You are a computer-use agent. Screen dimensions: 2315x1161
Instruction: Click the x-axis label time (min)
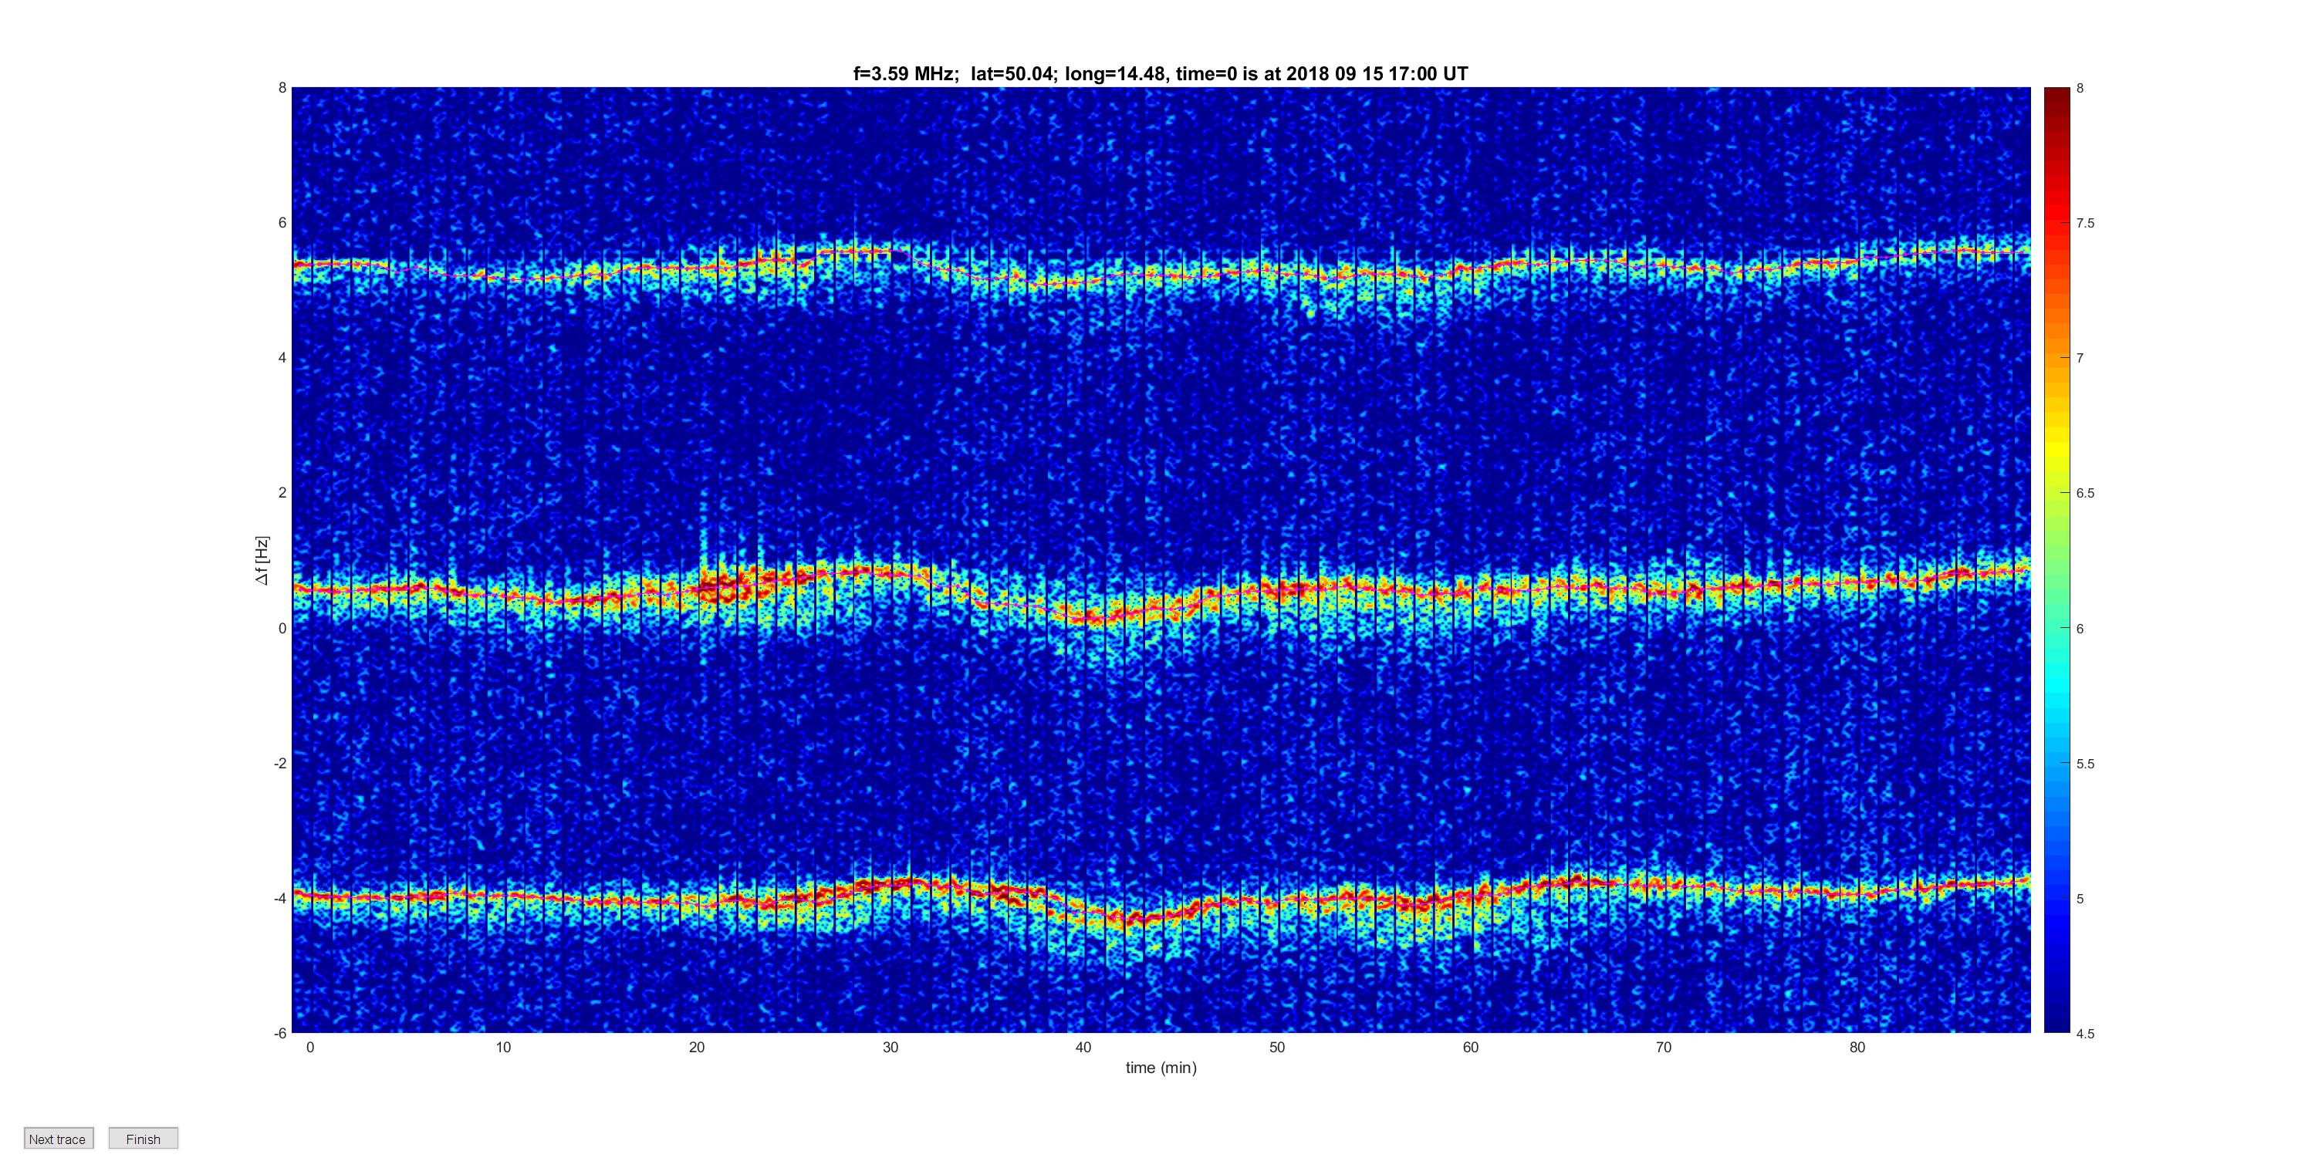point(1161,1068)
